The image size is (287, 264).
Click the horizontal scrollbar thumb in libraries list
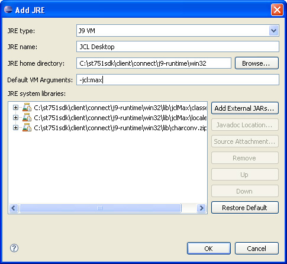pos(100,208)
